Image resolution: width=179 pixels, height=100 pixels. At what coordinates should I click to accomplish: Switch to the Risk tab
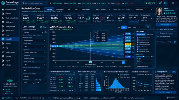pos(69,9)
